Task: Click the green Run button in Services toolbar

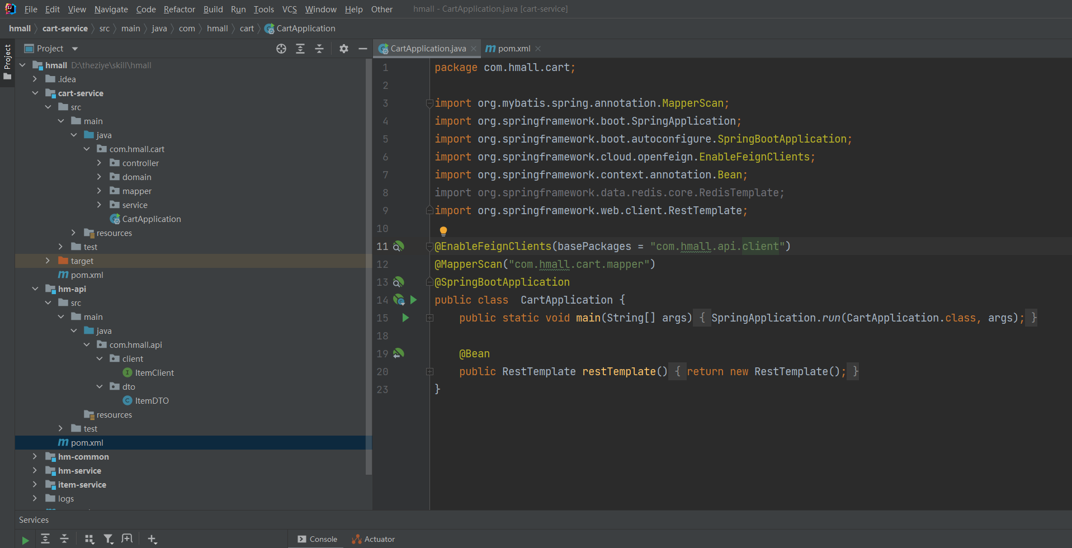Action: [x=25, y=540]
